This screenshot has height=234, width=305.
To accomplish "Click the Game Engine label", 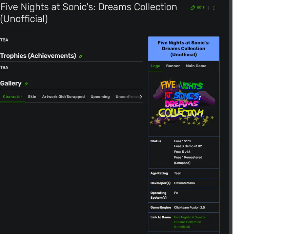I will (x=161, y=208).
